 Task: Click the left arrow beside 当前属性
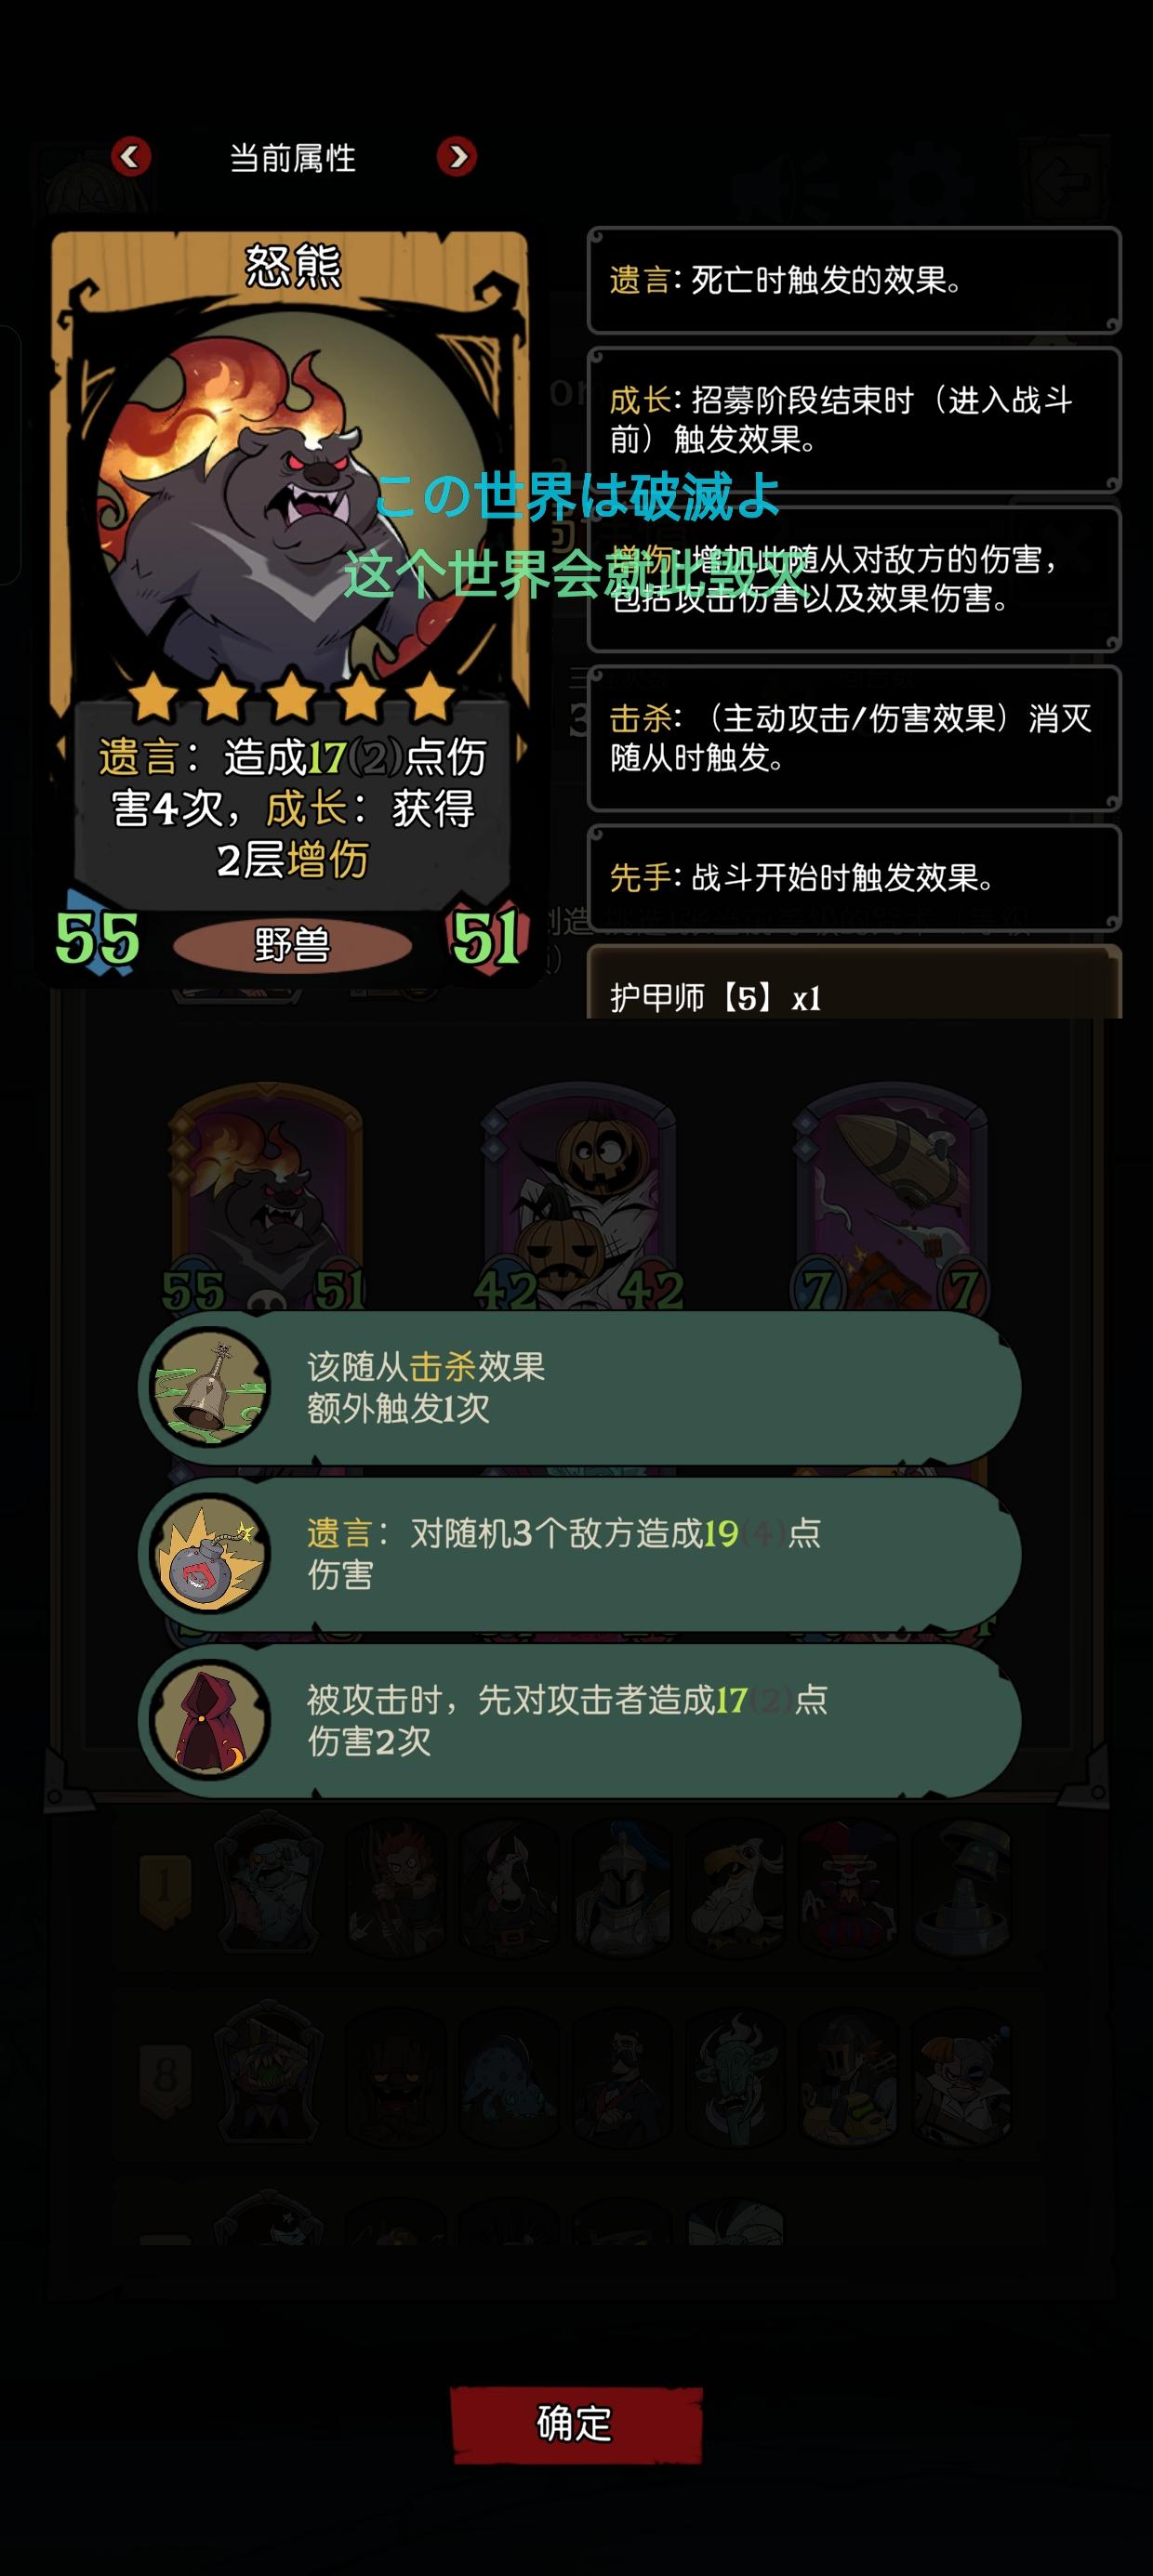(130, 156)
